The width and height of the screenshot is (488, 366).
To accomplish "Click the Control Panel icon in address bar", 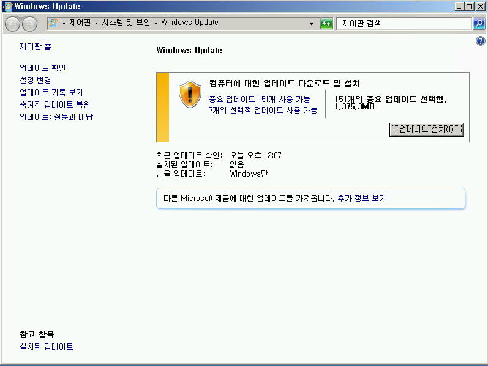I will [x=53, y=23].
